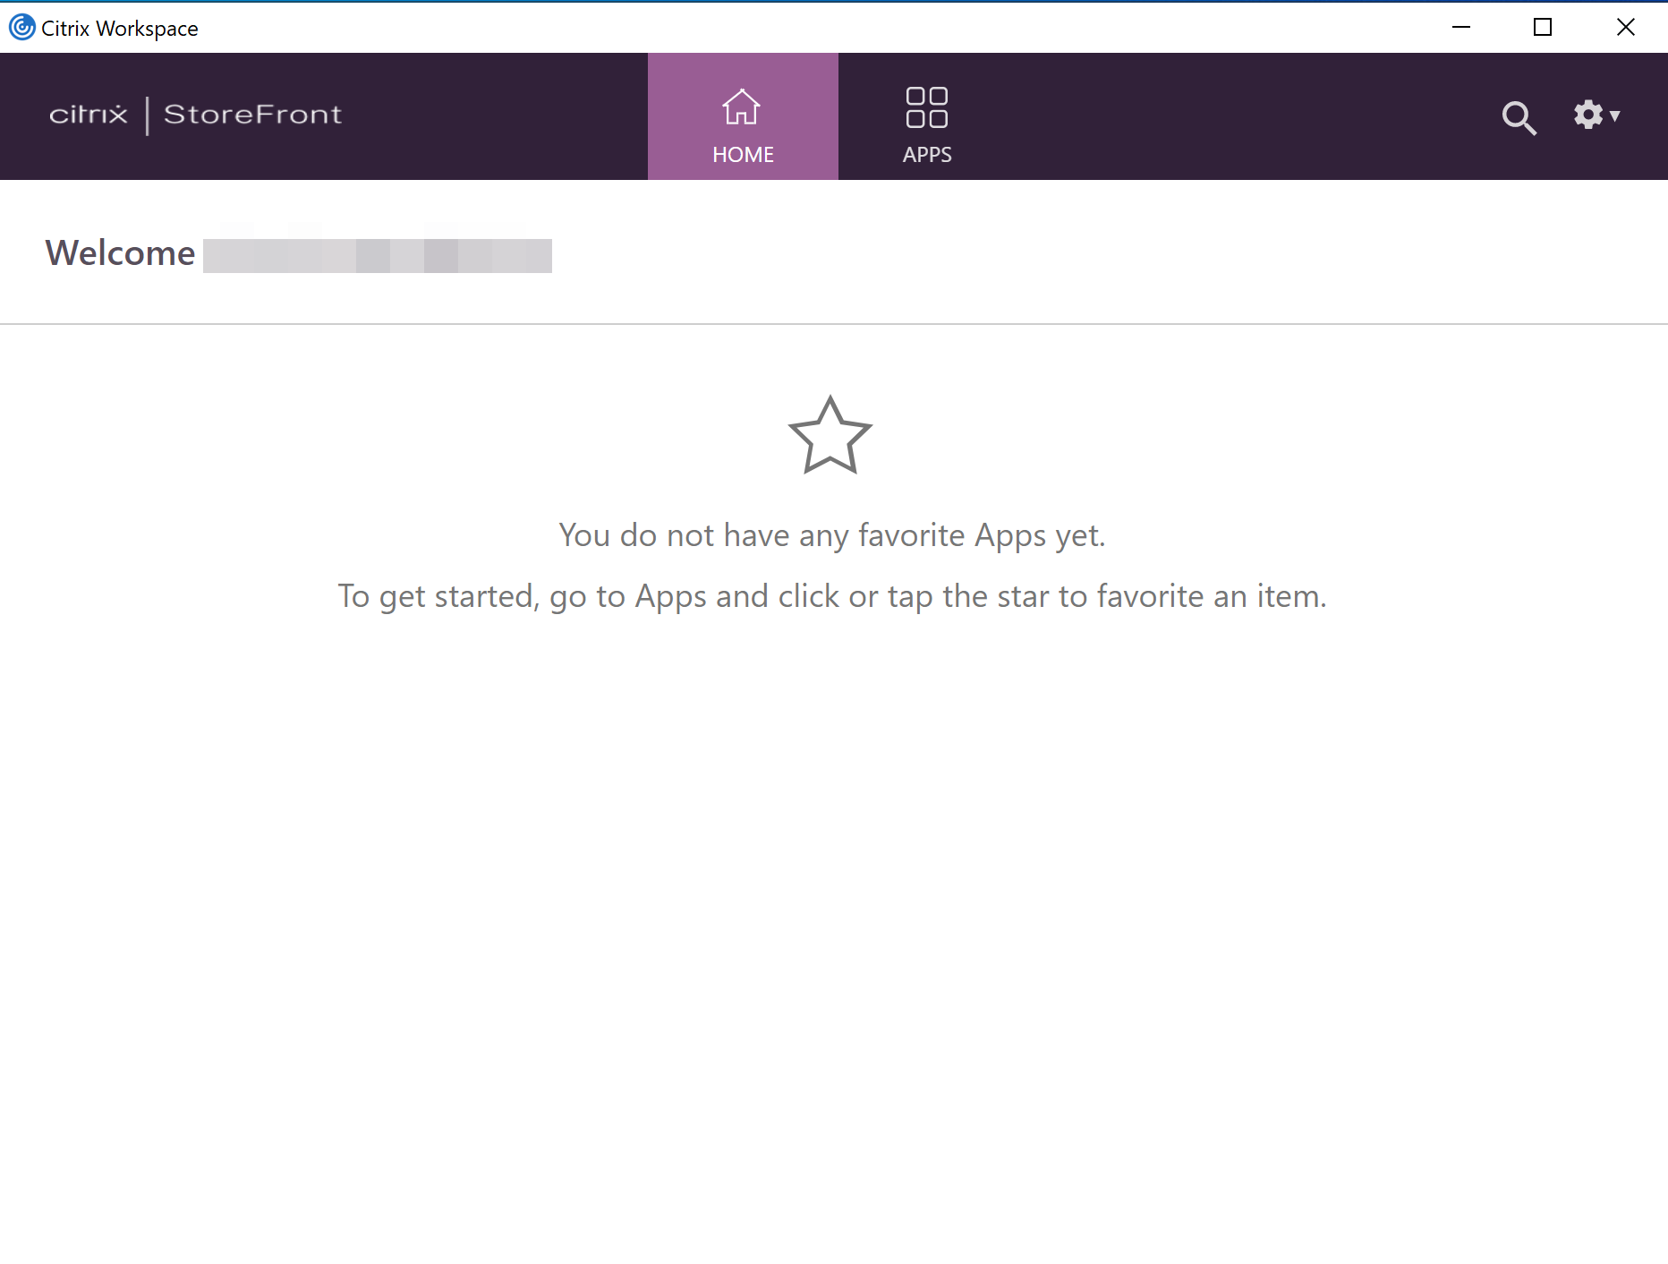1668x1264 pixels.
Task: Click the settings gear icon
Action: [1587, 115]
